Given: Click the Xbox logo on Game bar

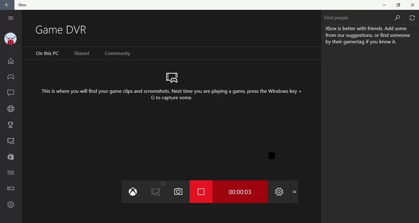Looking at the screenshot, I should 133,192.
